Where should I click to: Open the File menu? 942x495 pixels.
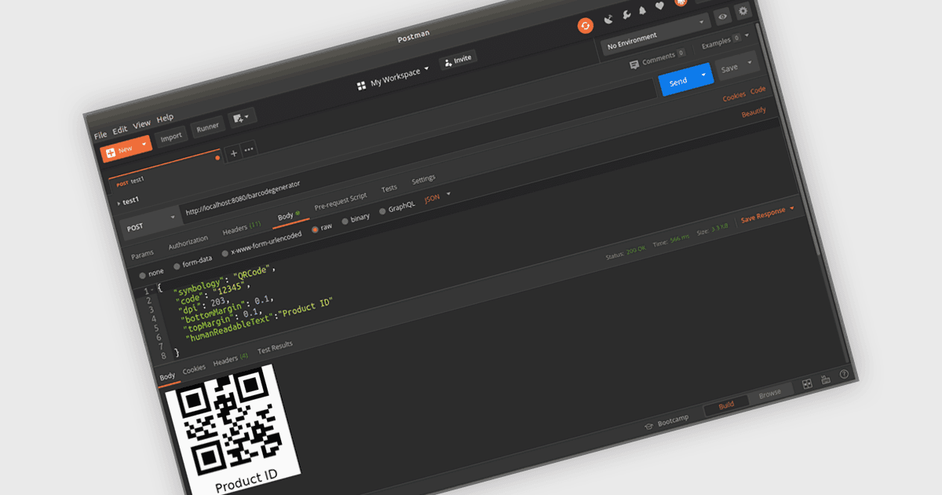tap(100, 135)
